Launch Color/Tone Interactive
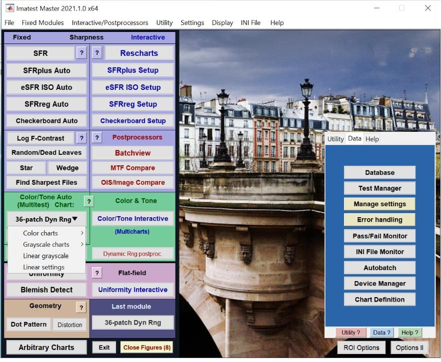The image size is (441, 362). click(x=133, y=219)
